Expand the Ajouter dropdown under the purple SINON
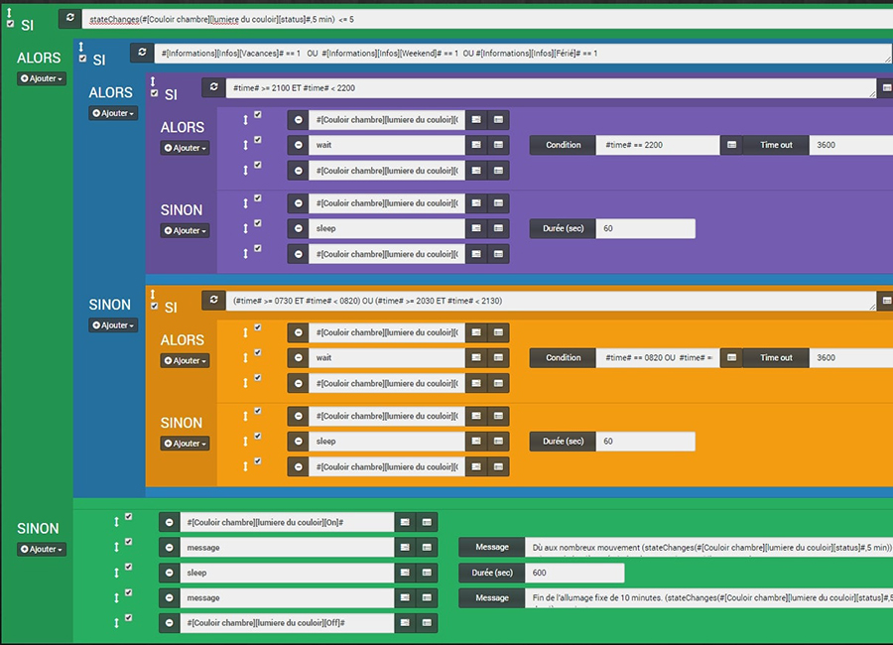The width and height of the screenshot is (893, 645). (185, 231)
